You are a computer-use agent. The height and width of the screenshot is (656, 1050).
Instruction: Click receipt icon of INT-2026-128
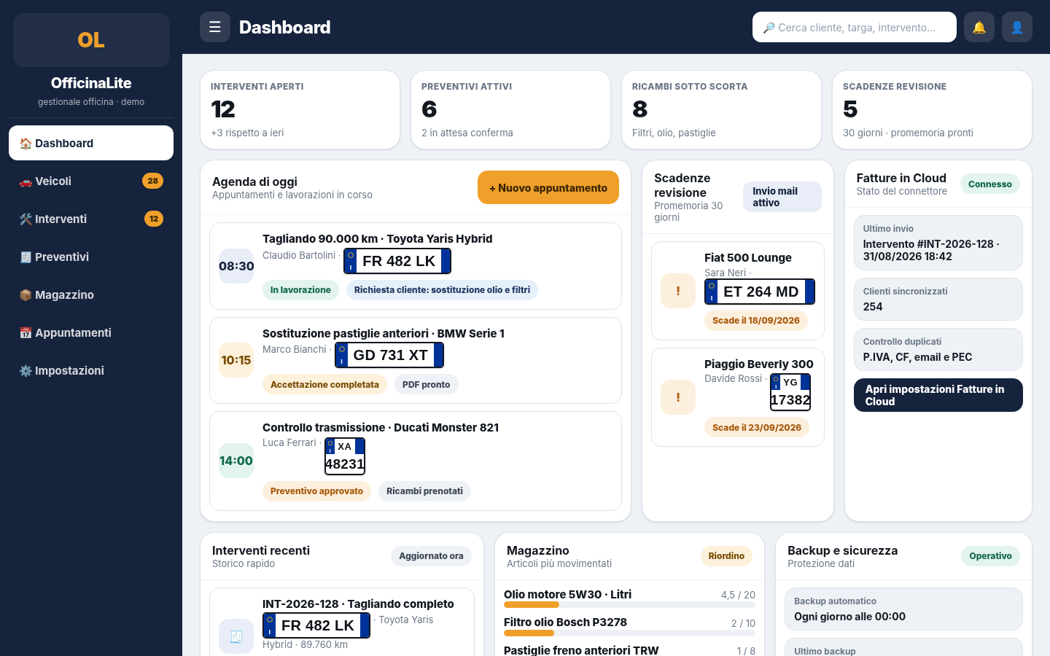236,636
